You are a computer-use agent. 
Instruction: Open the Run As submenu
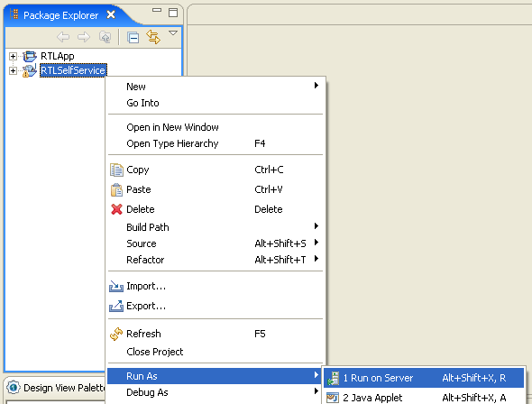pos(215,376)
